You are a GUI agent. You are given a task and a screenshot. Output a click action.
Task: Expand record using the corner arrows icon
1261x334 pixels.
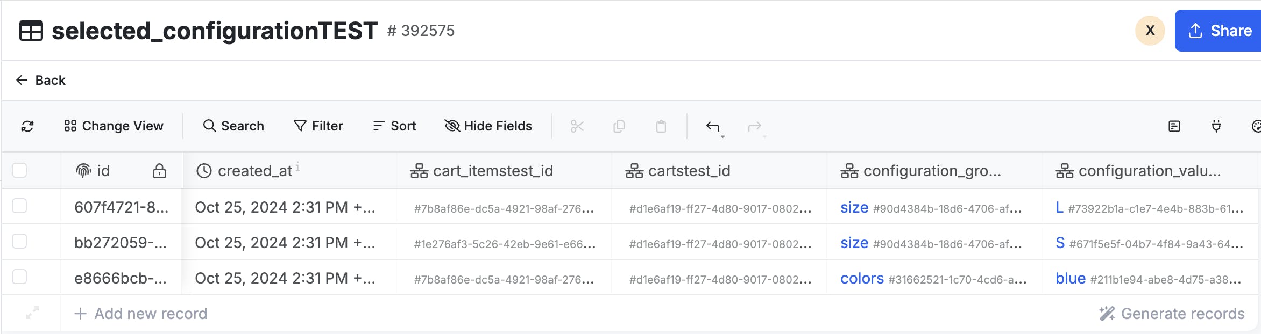[32, 313]
